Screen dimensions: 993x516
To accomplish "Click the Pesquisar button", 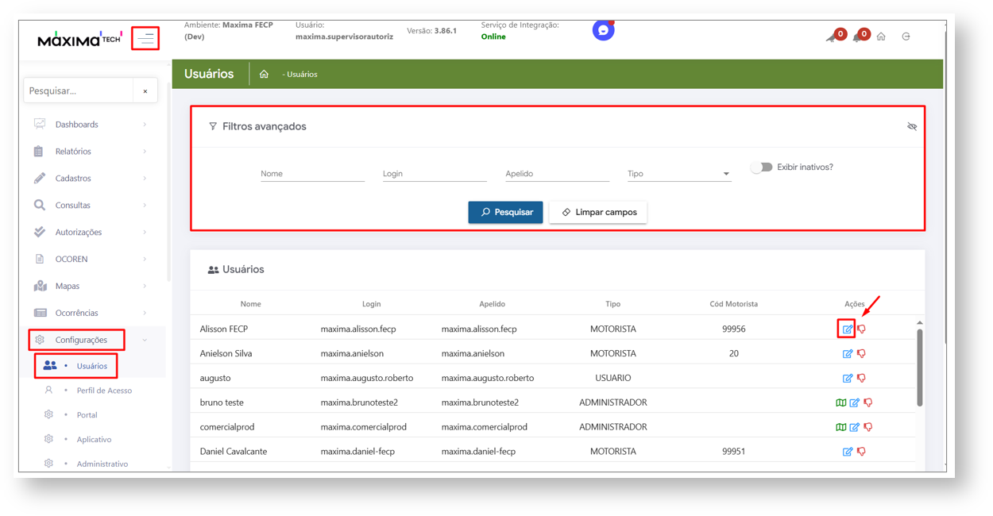I will (x=505, y=212).
